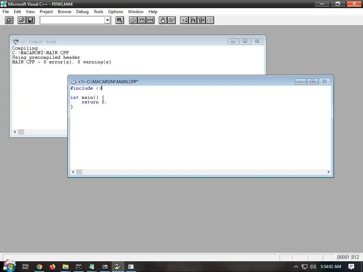Click the Output - Build window icon

(x=15, y=41)
